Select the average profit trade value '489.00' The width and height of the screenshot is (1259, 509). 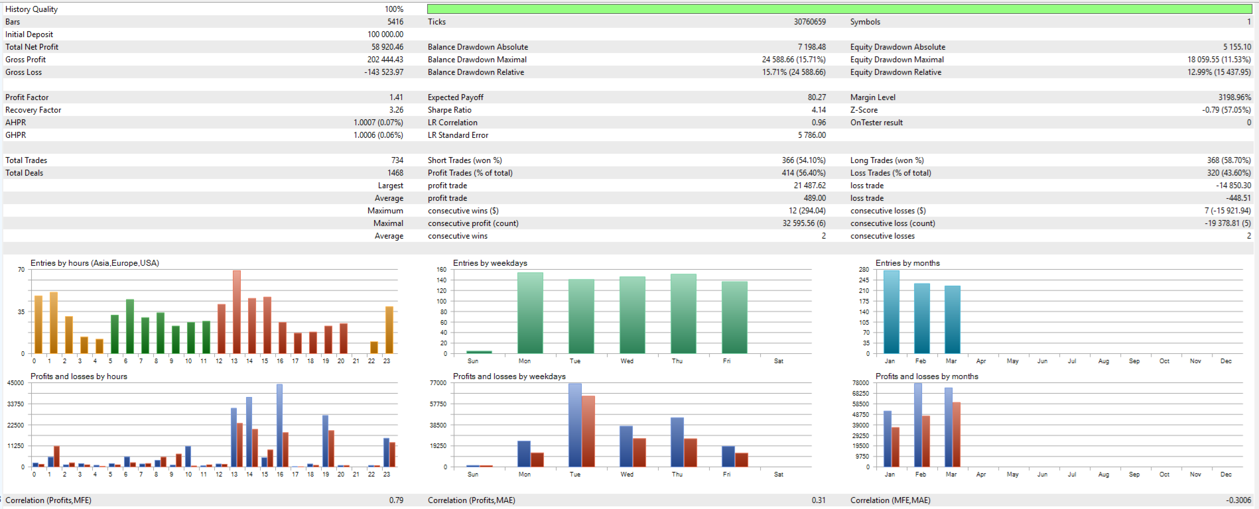point(815,198)
